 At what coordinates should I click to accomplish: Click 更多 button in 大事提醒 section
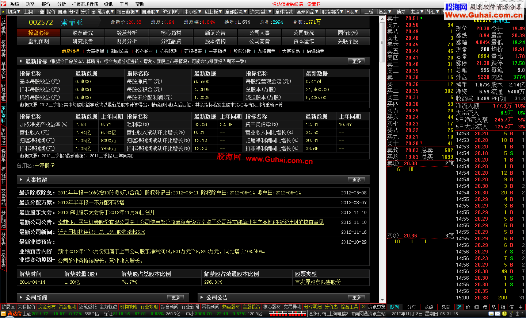(x=357, y=180)
